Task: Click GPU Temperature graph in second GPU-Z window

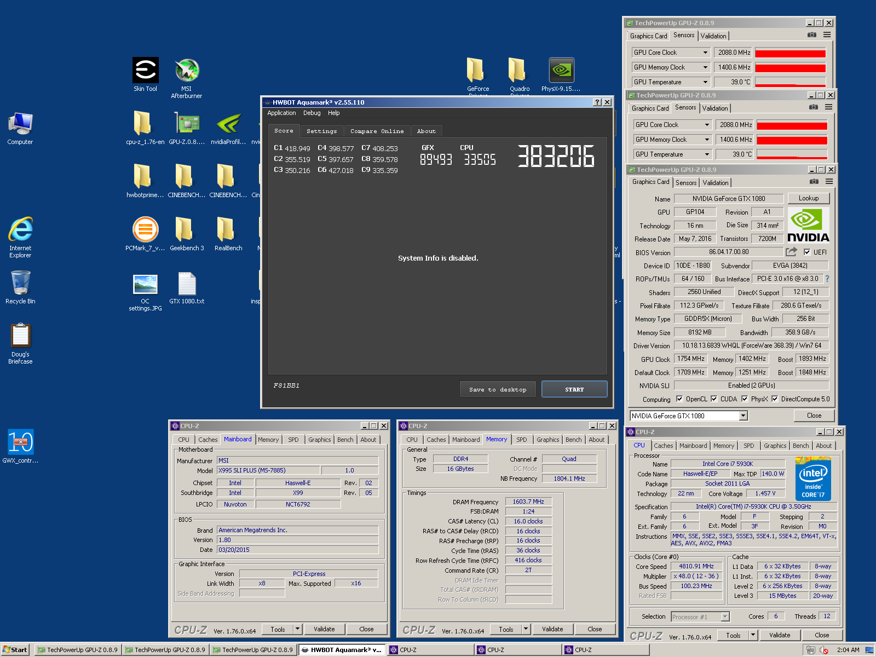Action: click(792, 154)
